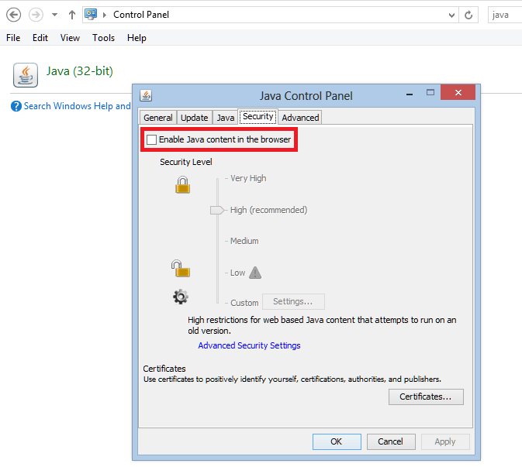Select the Very High security level
This screenshot has width=522, height=467.
click(x=248, y=178)
